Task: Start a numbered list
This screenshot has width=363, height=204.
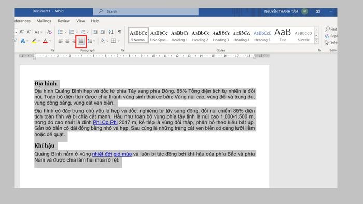Action: point(72,32)
